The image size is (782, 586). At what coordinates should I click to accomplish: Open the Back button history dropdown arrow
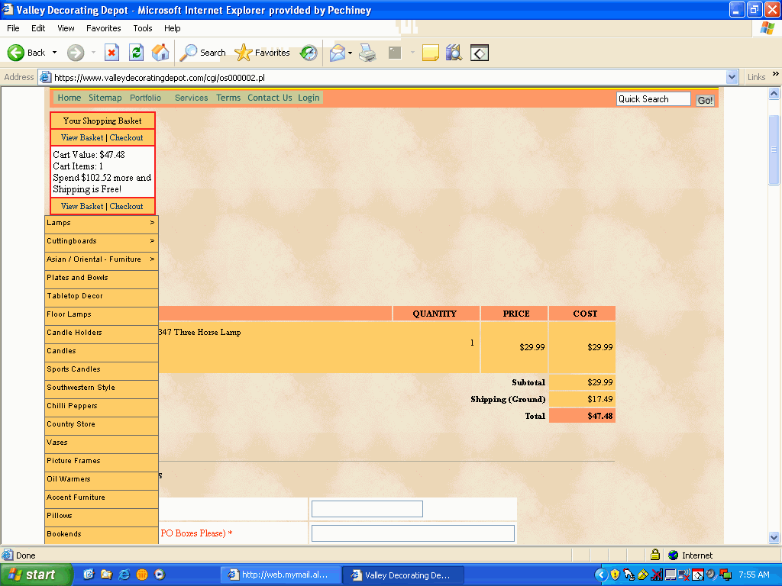[54, 53]
